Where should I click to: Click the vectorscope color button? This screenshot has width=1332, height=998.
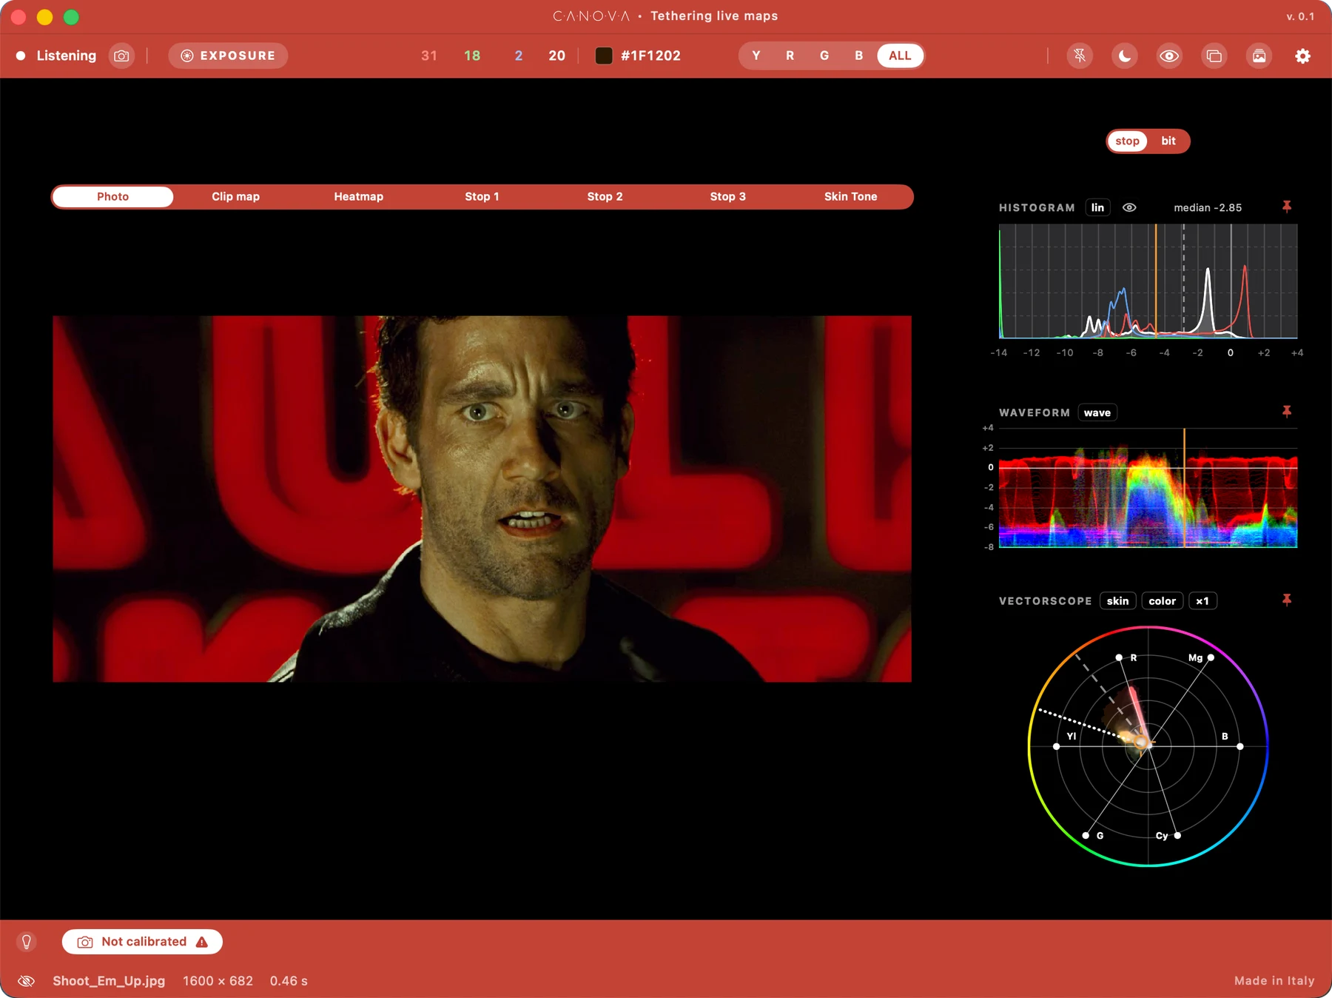point(1162,600)
